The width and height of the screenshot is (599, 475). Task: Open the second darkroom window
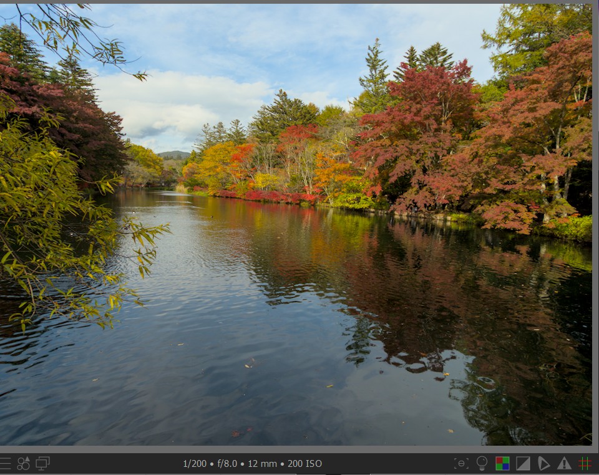43,464
